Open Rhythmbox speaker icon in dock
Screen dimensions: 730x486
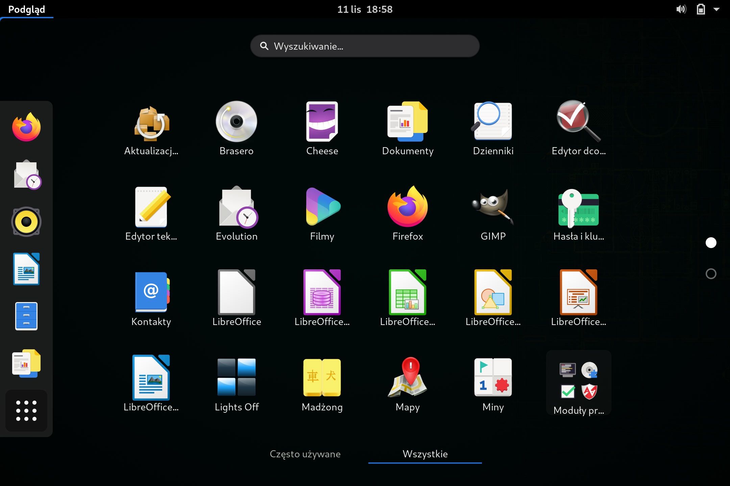[26, 222]
